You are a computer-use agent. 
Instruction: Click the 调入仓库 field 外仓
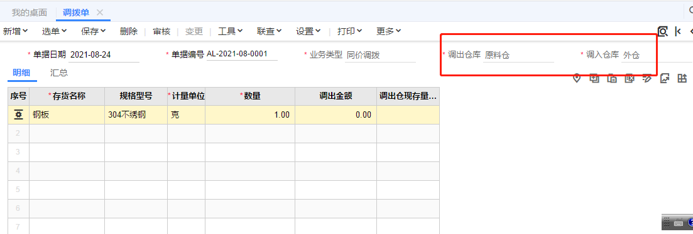(x=657, y=55)
